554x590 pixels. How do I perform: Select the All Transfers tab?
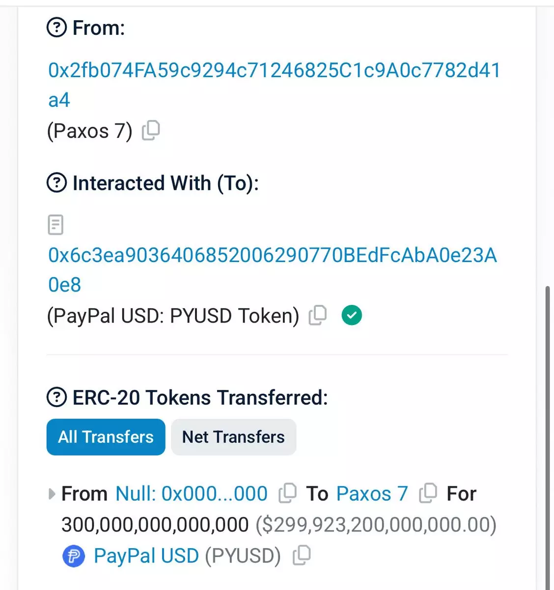[106, 437]
